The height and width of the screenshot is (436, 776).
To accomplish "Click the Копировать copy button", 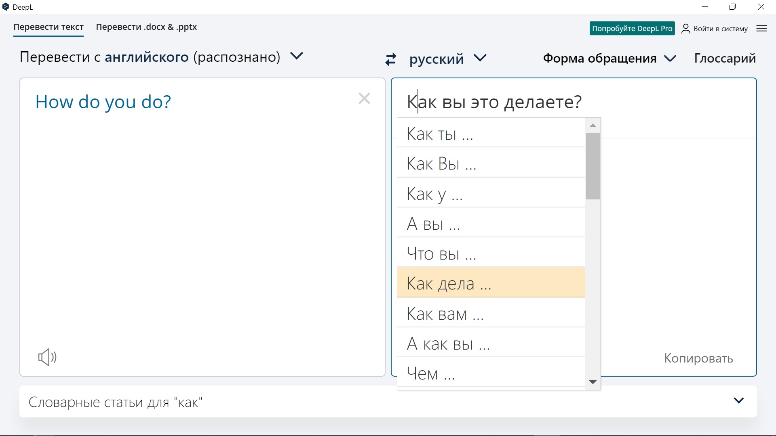I will [698, 358].
